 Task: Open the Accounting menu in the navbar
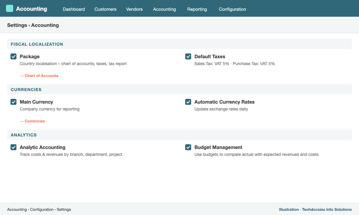coord(165,9)
